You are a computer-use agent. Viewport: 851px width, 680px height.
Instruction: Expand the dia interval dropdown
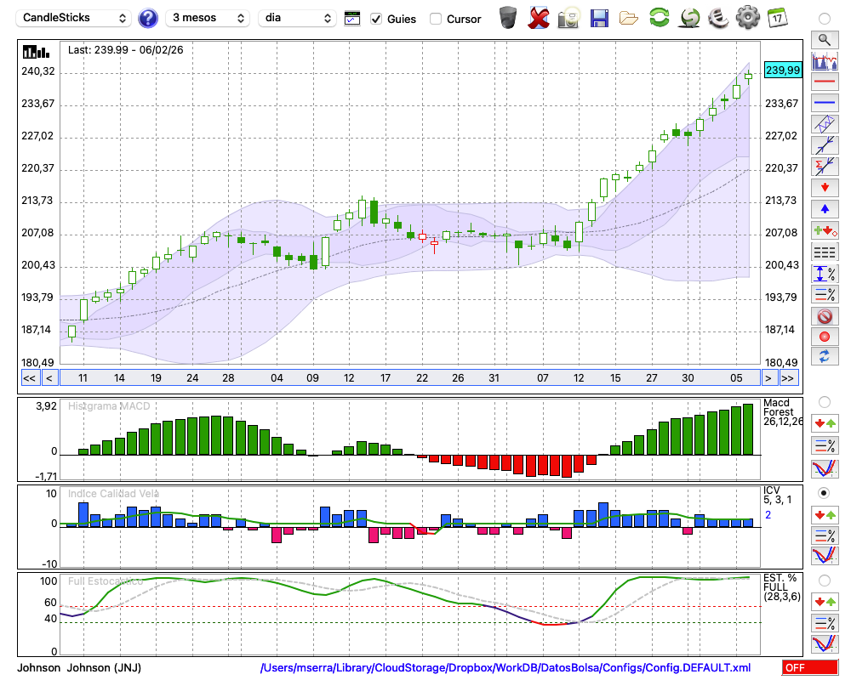pyautogui.click(x=297, y=18)
